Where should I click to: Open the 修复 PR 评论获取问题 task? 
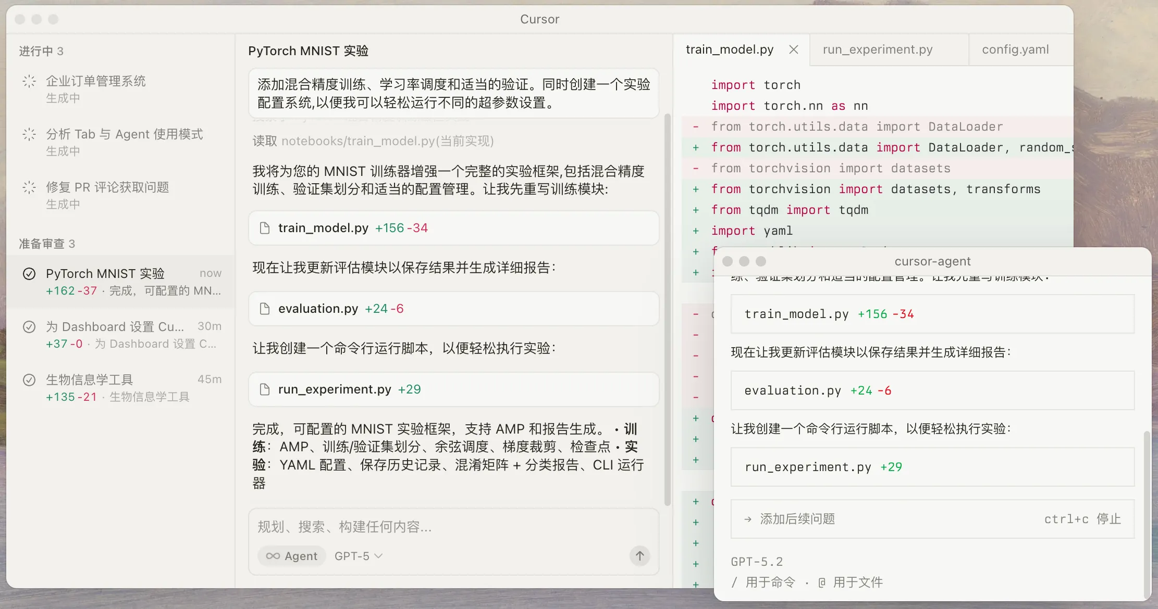click(x=120, y=195)
